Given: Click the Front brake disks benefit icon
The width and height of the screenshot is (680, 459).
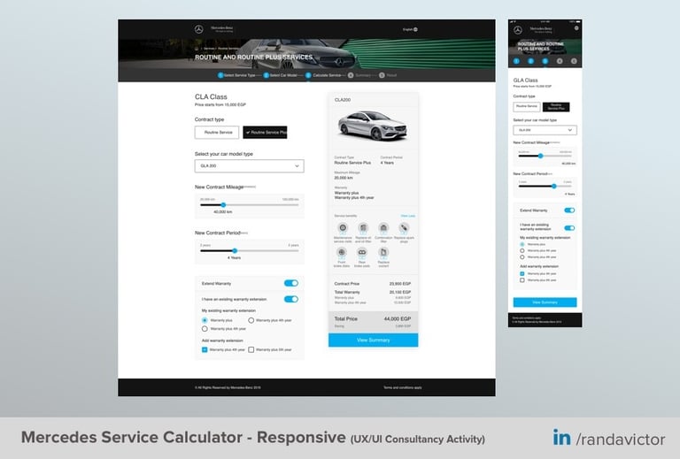Looking at the screenshot, I should pyautogui.click(x=342, y=252).
